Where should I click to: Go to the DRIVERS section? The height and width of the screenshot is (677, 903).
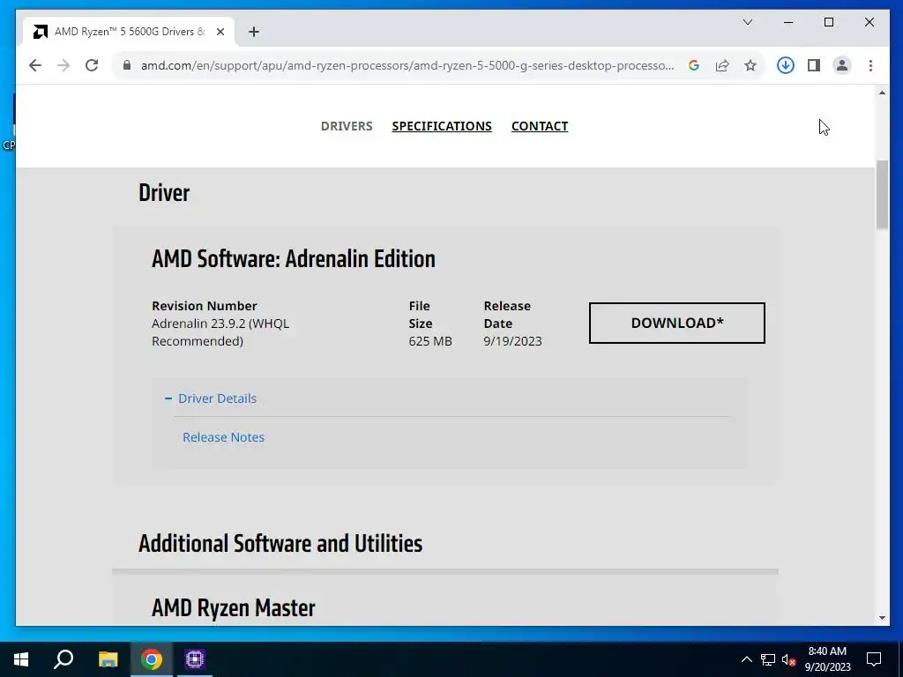tap(347, 126)
